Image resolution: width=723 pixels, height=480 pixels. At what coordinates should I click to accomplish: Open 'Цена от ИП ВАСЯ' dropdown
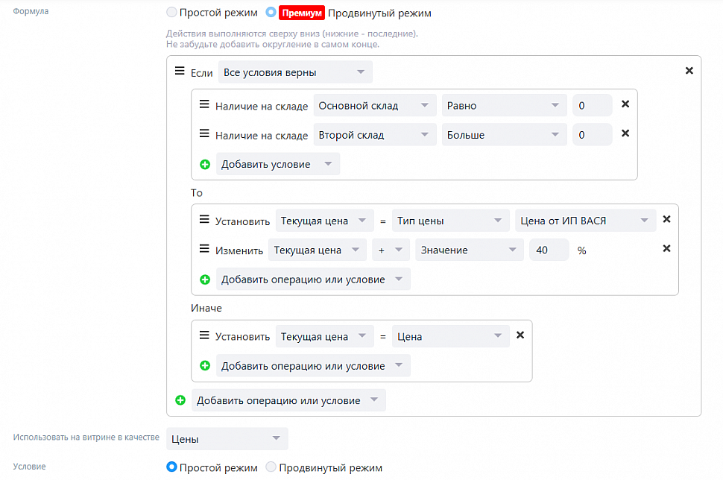586,221
